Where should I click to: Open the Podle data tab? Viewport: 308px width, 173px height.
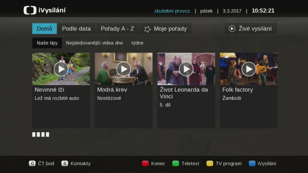(x=76, y=29)
